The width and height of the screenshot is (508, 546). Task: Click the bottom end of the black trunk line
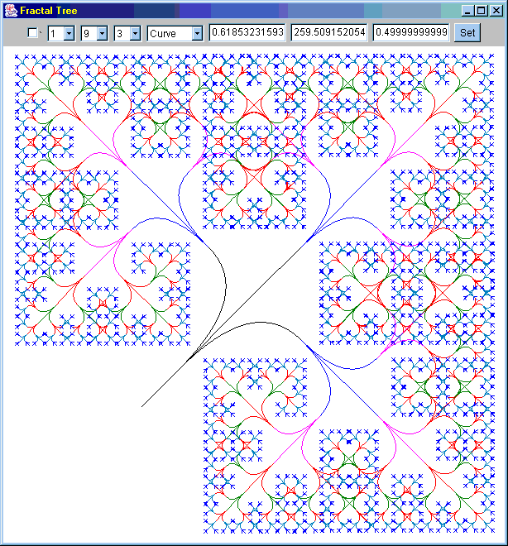coord(143,406)
